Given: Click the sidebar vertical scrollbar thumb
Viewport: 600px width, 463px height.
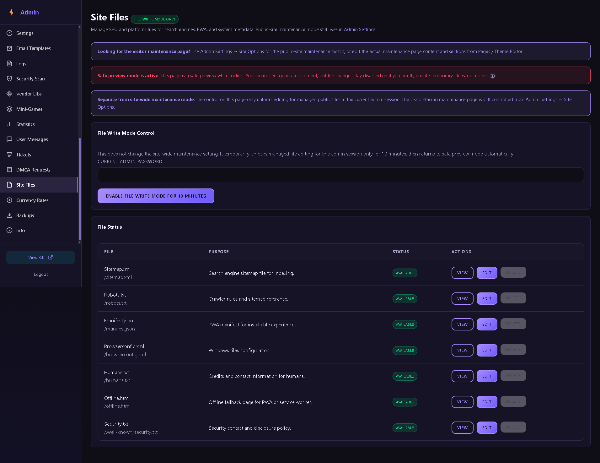Looking at the screenshot, I should (x=80, y=188).
